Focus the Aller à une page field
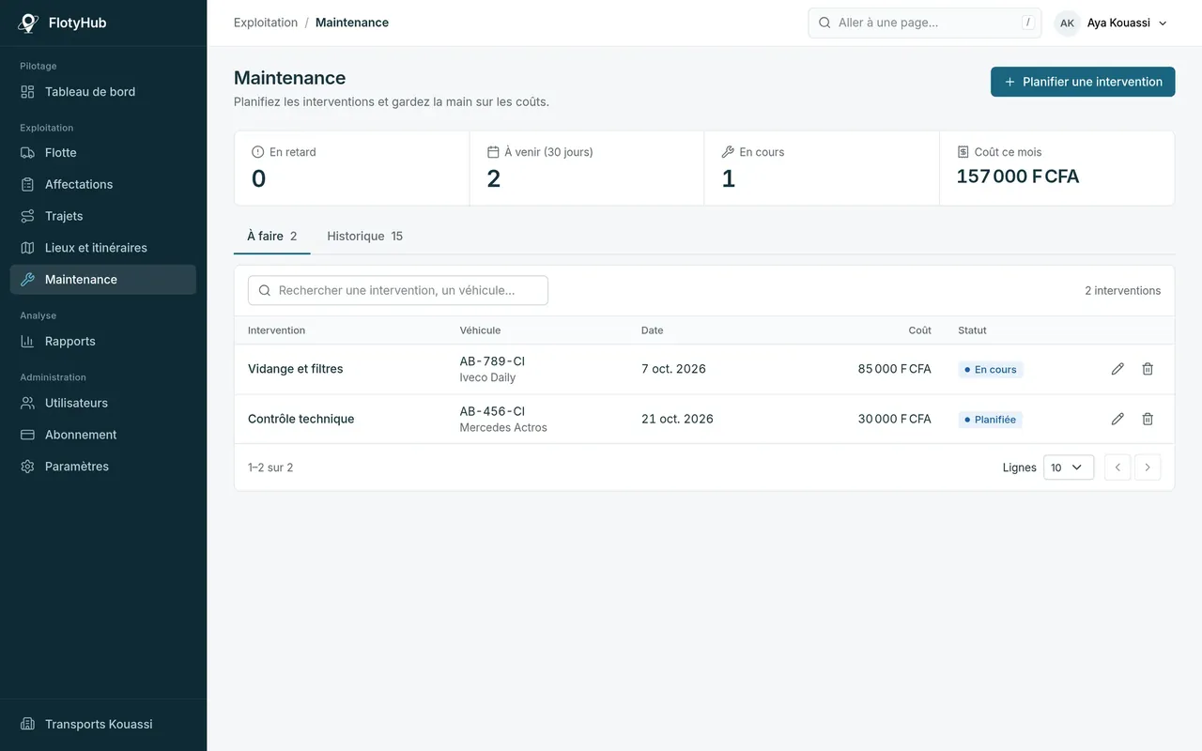This screenshot has height=751, width=1202. click(x=925, y=23)
